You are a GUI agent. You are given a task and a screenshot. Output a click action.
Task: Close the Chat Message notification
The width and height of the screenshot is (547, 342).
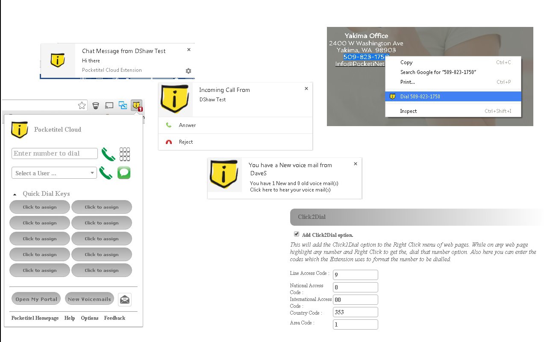(189, 50)
